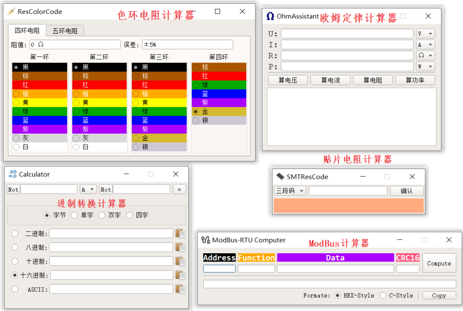Click the Calculator app icon in its title bar

[12, 174]
